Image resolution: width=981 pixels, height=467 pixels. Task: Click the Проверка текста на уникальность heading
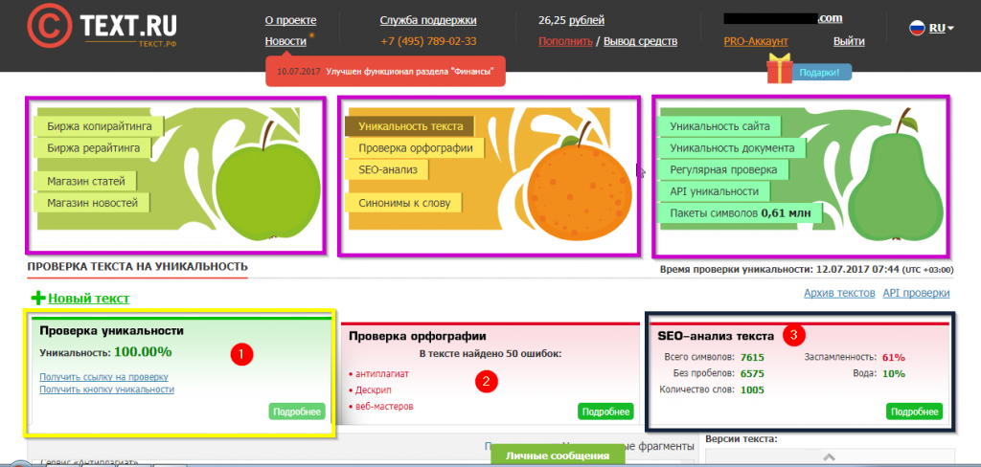[x=138, y=266]
